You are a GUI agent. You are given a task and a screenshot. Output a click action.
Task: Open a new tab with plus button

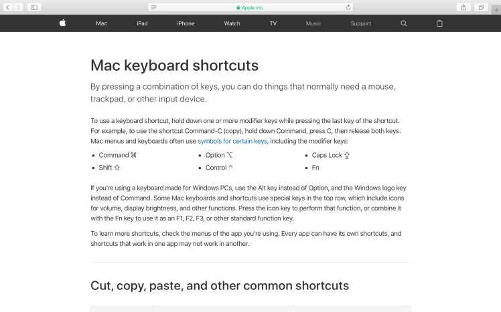point(496,7)
